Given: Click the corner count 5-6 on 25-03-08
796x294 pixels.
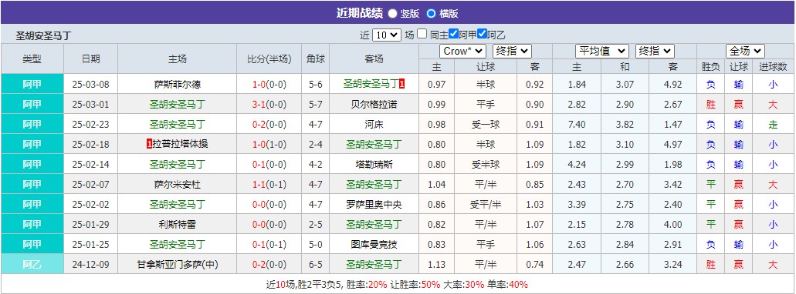Looking at the screenshot, I should (315, 85).
